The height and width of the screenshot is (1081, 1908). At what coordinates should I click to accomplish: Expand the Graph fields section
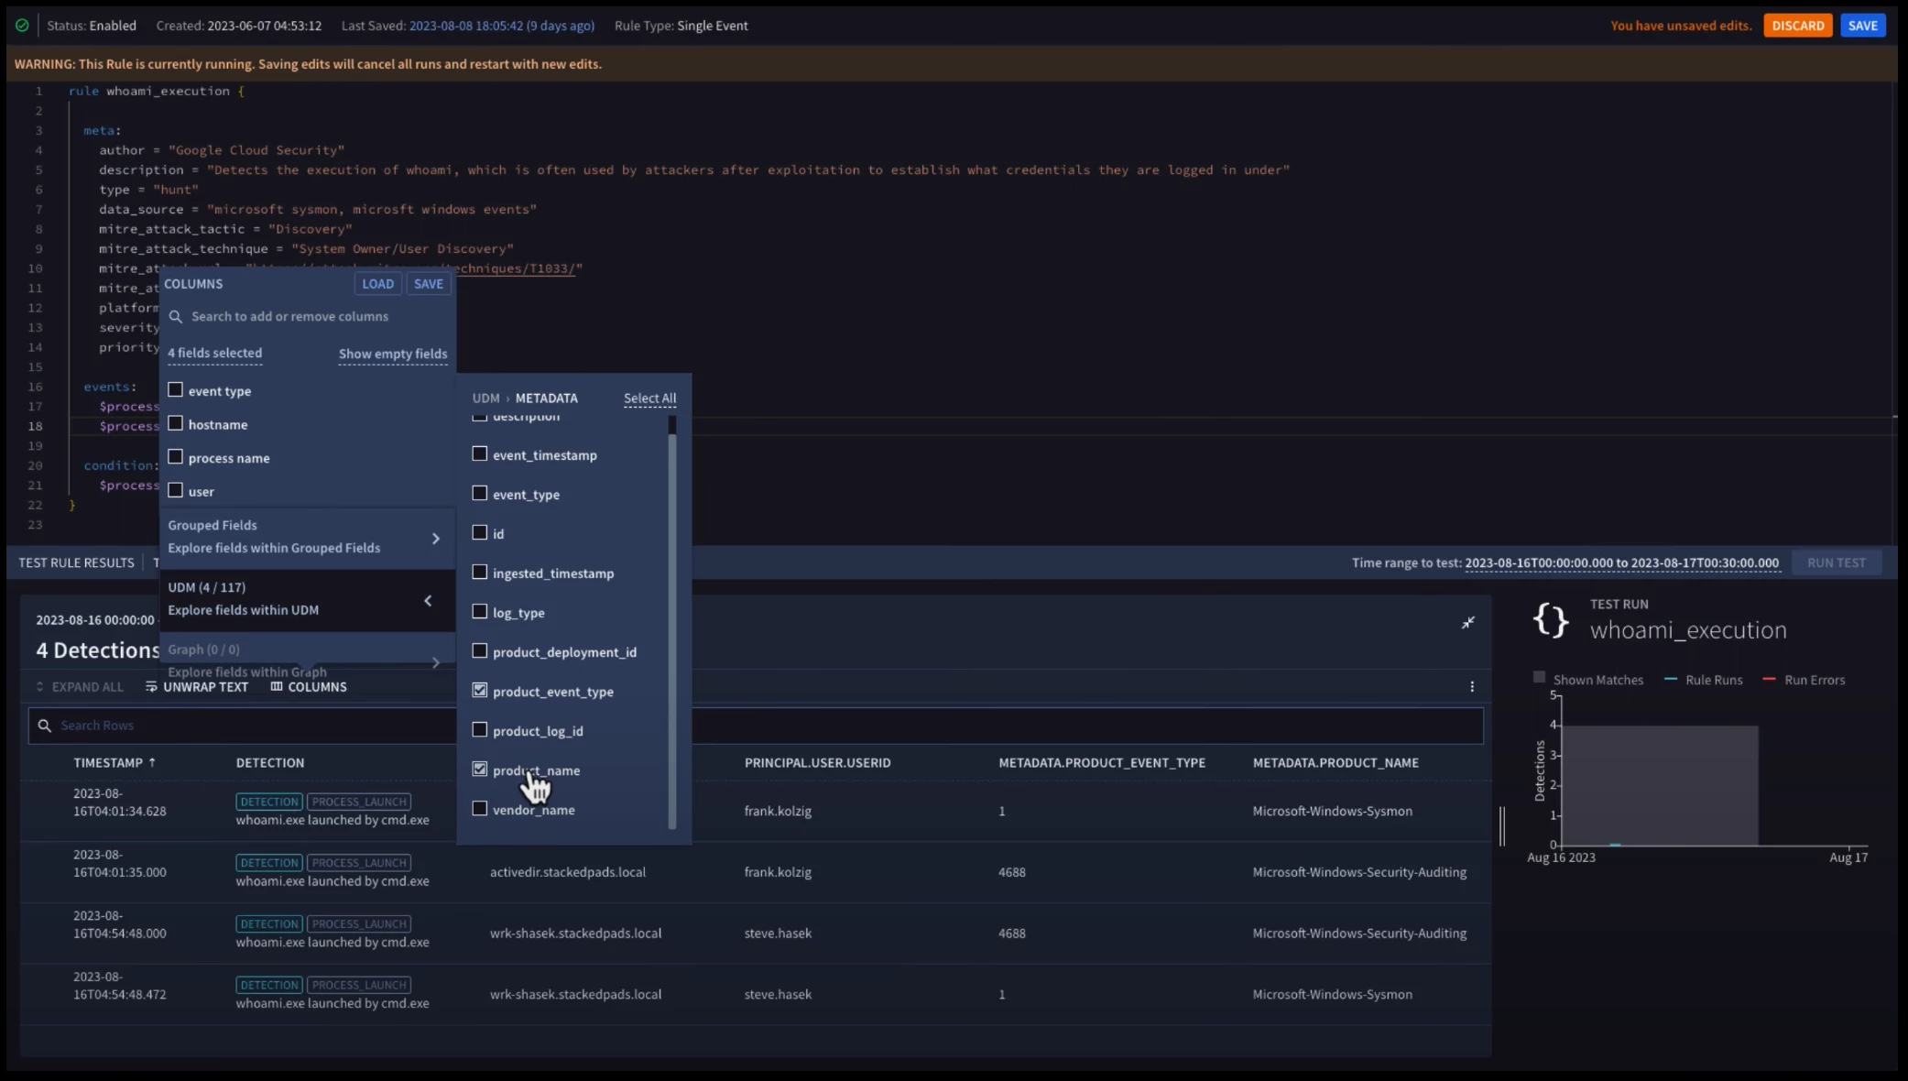tap(435, 661)
